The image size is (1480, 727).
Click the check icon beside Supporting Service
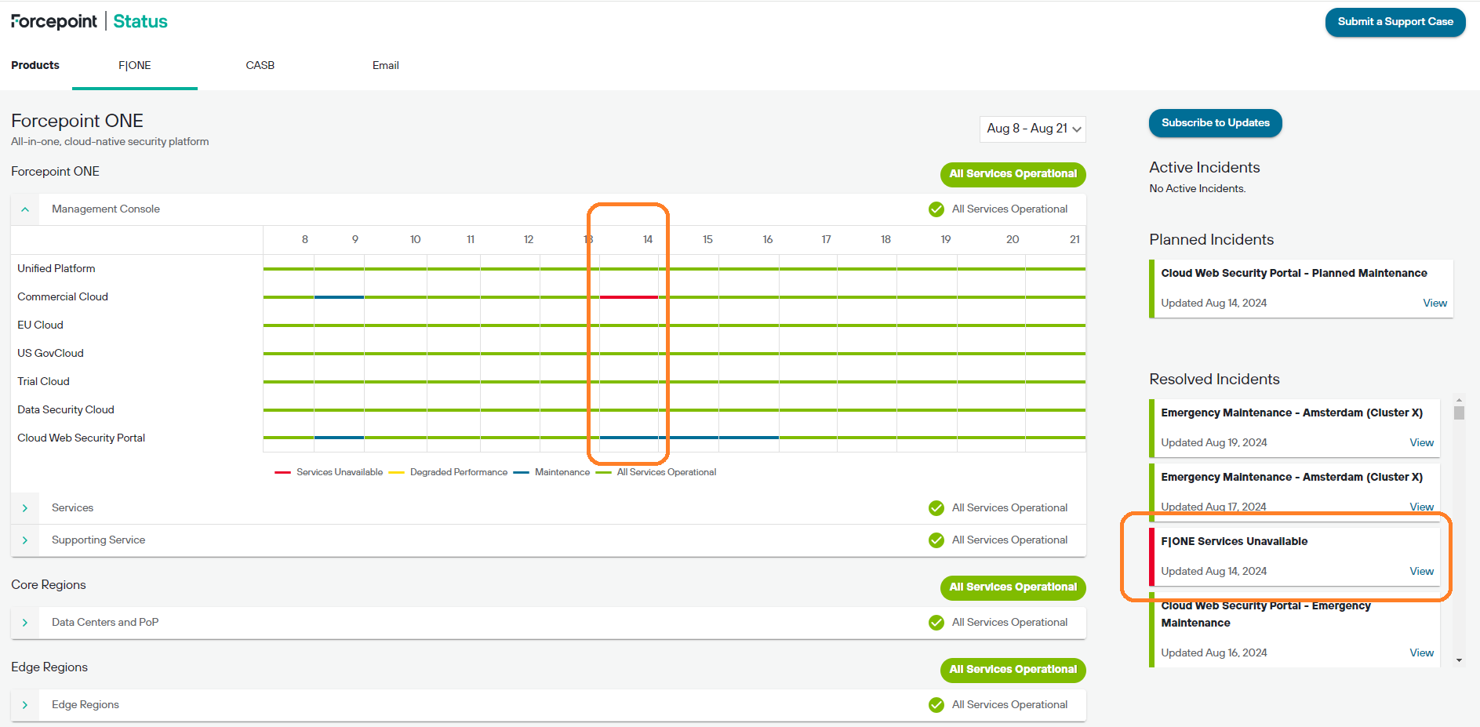pyautogui.click(x=936, y=540)
